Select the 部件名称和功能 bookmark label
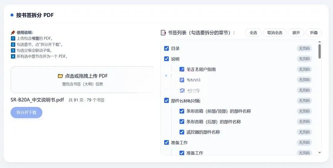Image resolution: width=333 pixels, height=168 pixels. tap(186, 100)
